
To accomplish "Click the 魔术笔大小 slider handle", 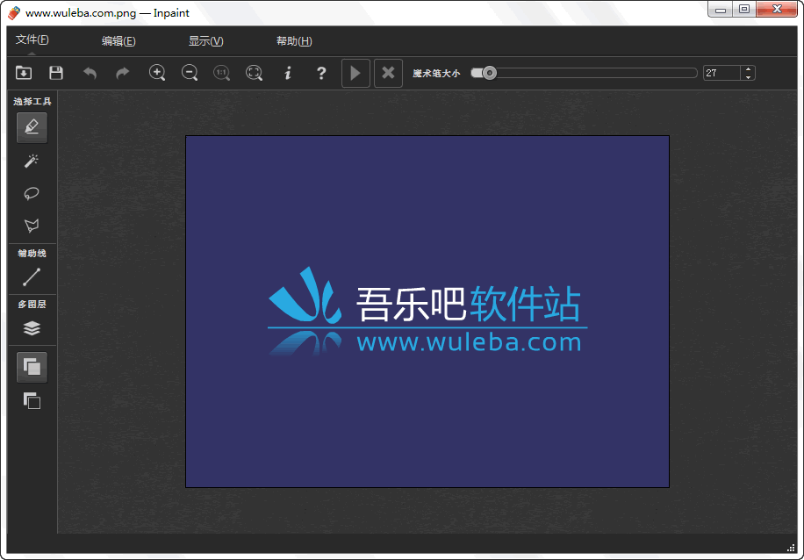I will 489,73.
